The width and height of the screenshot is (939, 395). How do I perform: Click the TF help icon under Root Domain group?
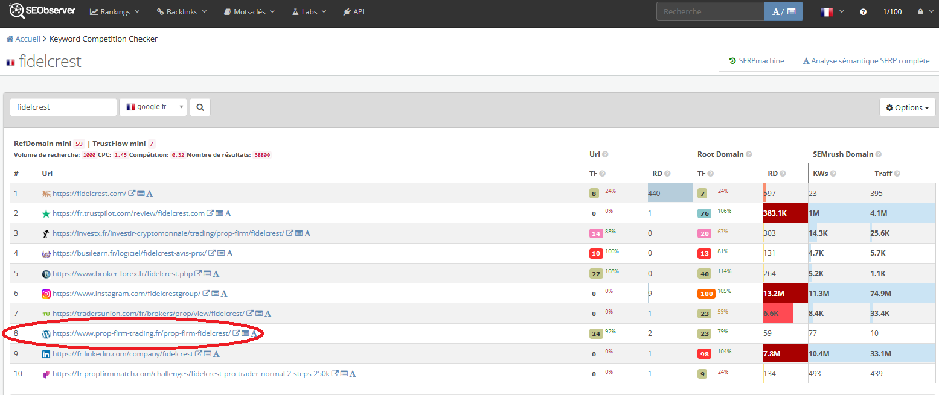click(x=711, y=174)
